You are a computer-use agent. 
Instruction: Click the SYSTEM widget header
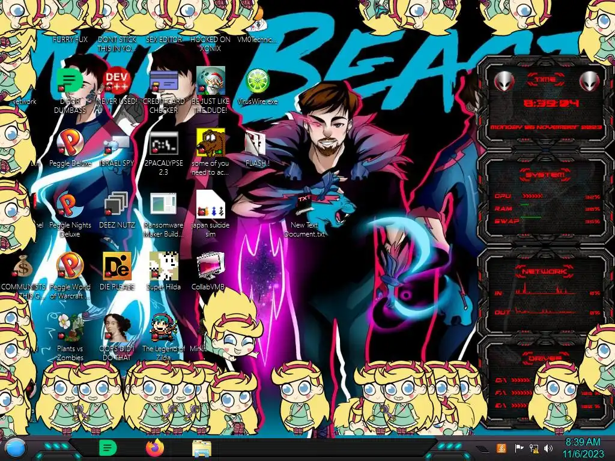[x=545, y=175]
